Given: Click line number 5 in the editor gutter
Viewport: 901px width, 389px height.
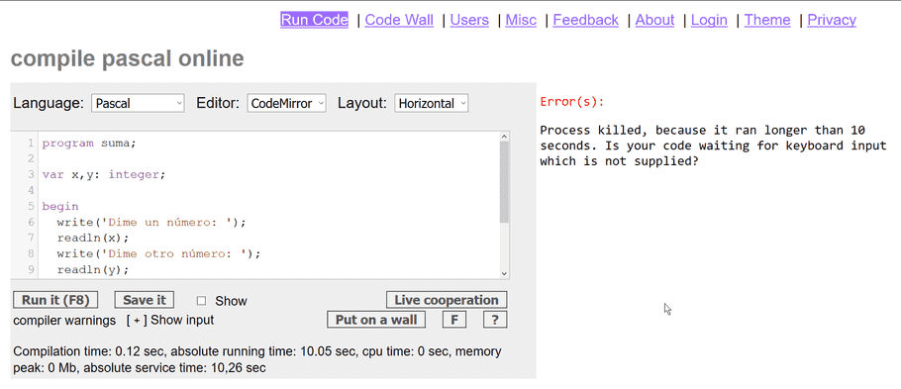Looking at the screenshot, I should click(31, 206).
